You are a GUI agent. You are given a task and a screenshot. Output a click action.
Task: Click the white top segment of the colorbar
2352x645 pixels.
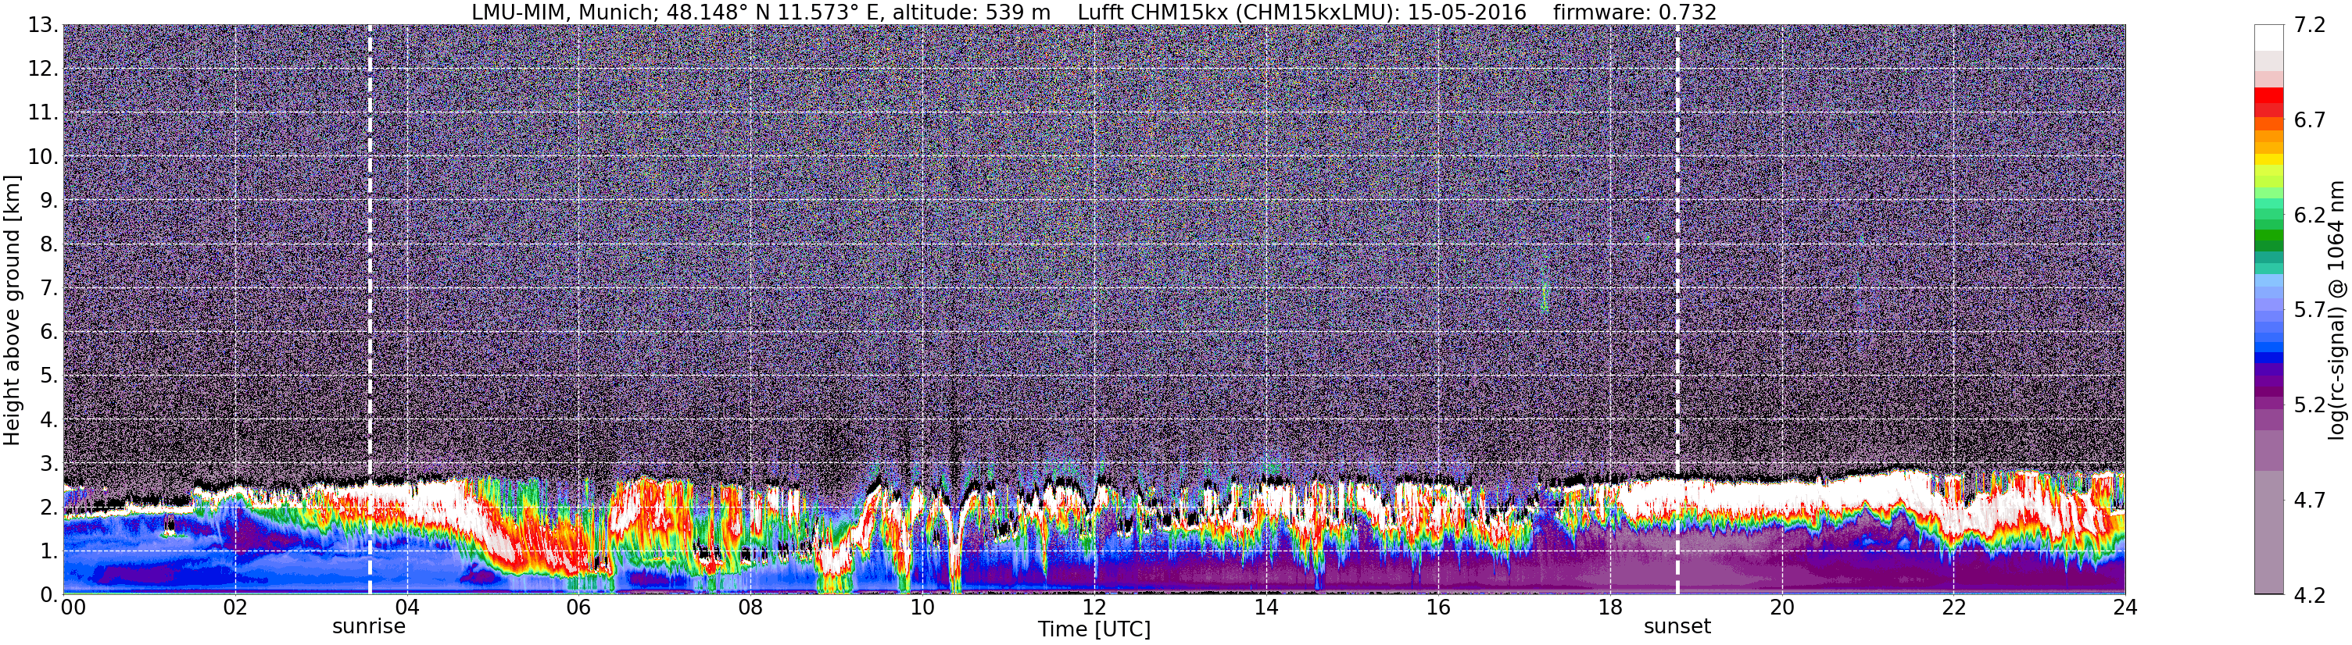[2269, 37]
